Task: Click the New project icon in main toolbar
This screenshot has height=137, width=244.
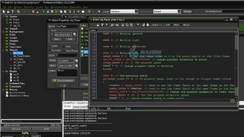Action: pos(3,11)
